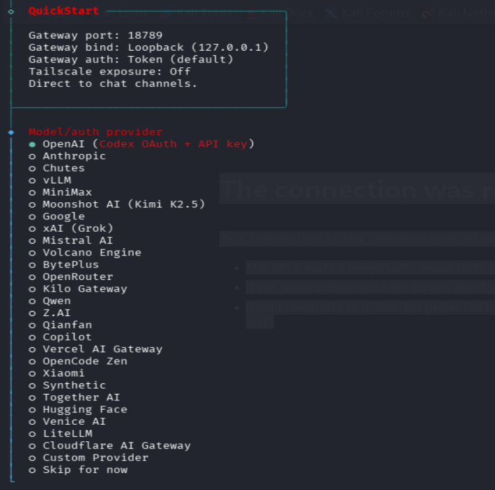Image resolution: width=495 pixels, height=490 pixels.
Task: Select the Venice AI option
Action: pyautogui.click(x=67, y=422)
